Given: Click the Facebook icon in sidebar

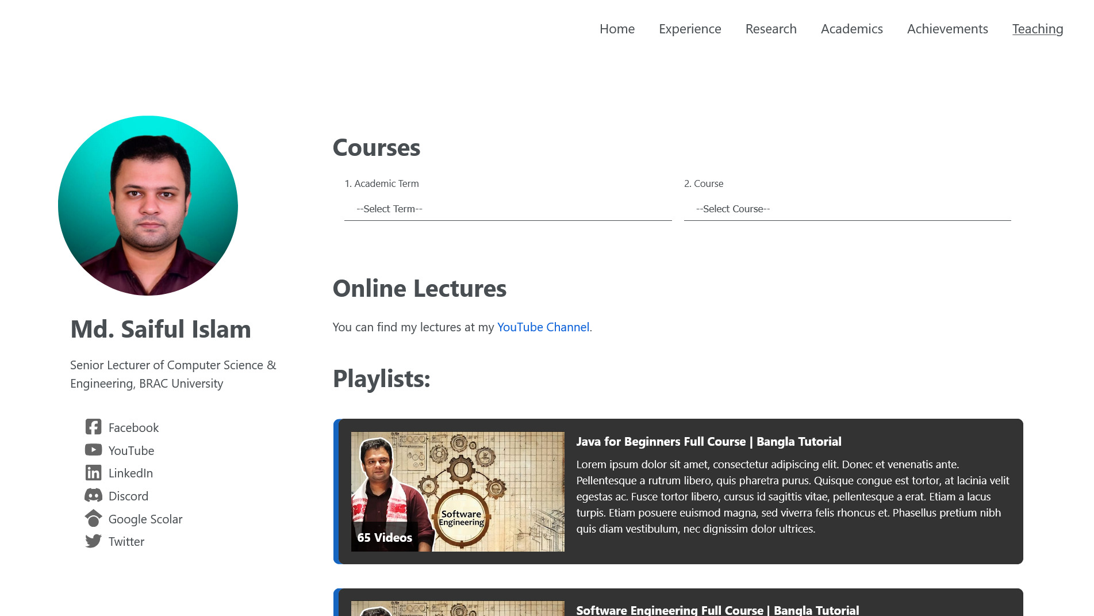Looking at the screenshot, I should [93, 427].
